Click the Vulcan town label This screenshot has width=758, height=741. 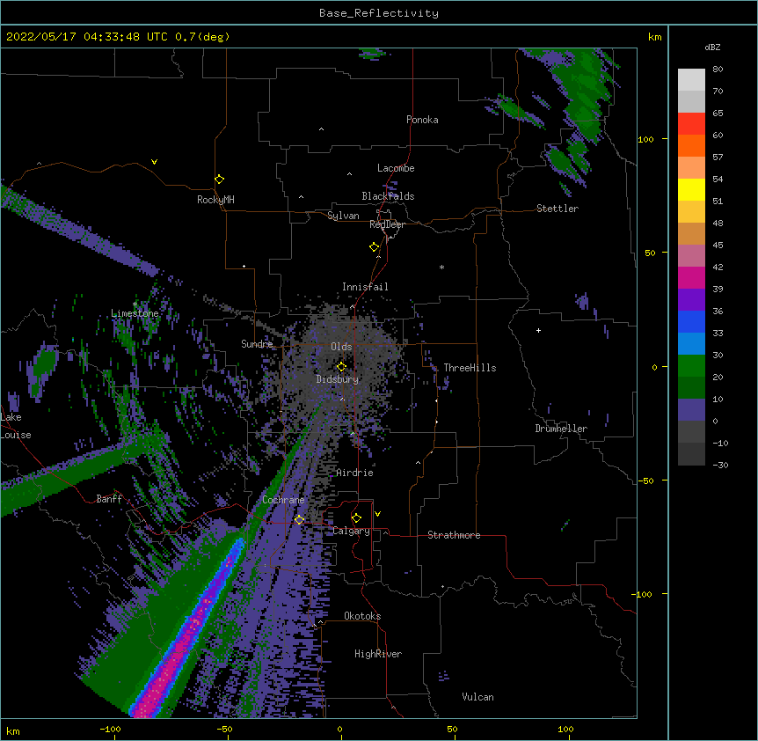pyautogui.click(x=477, y=697)
